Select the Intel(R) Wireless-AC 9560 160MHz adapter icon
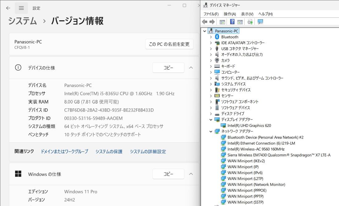Image resolution: width=339 pixels, height=206 pixels. (x=223, y=149)
